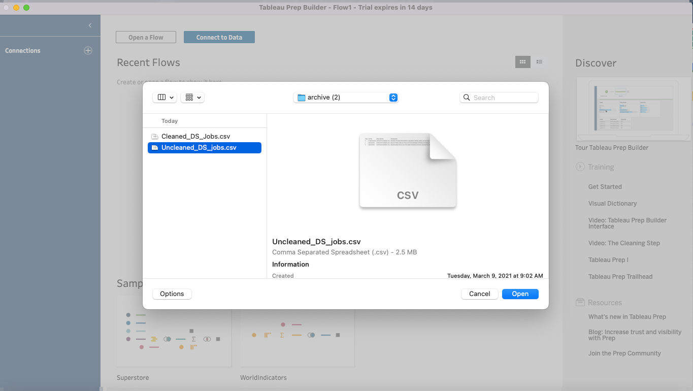
Task: Click the Recent Flows heading
Action: click(148, 62)
